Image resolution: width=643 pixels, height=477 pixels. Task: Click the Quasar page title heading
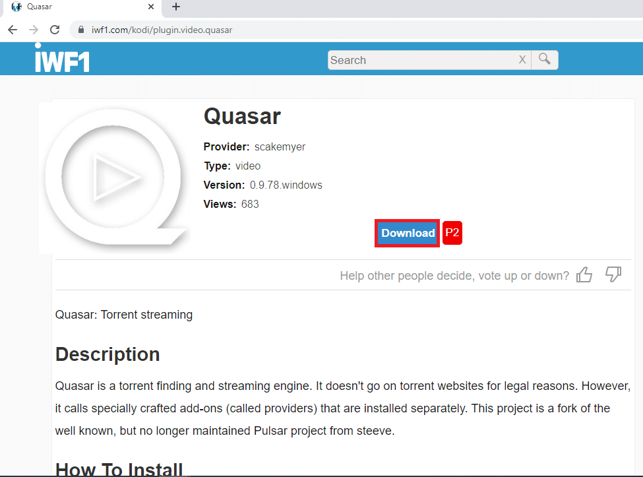click(242, 117)
